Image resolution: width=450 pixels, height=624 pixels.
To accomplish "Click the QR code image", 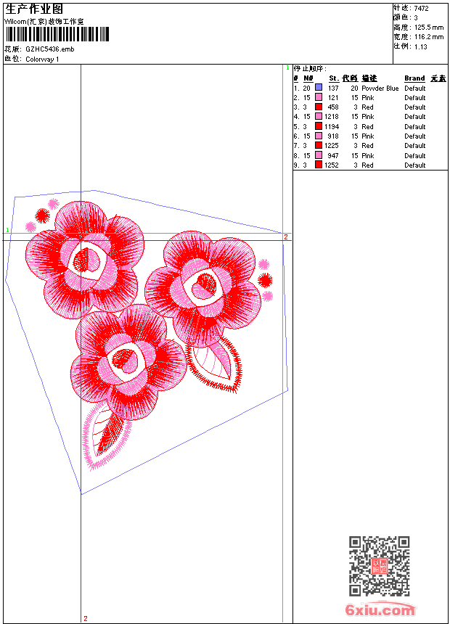I will tap(379, 566).
